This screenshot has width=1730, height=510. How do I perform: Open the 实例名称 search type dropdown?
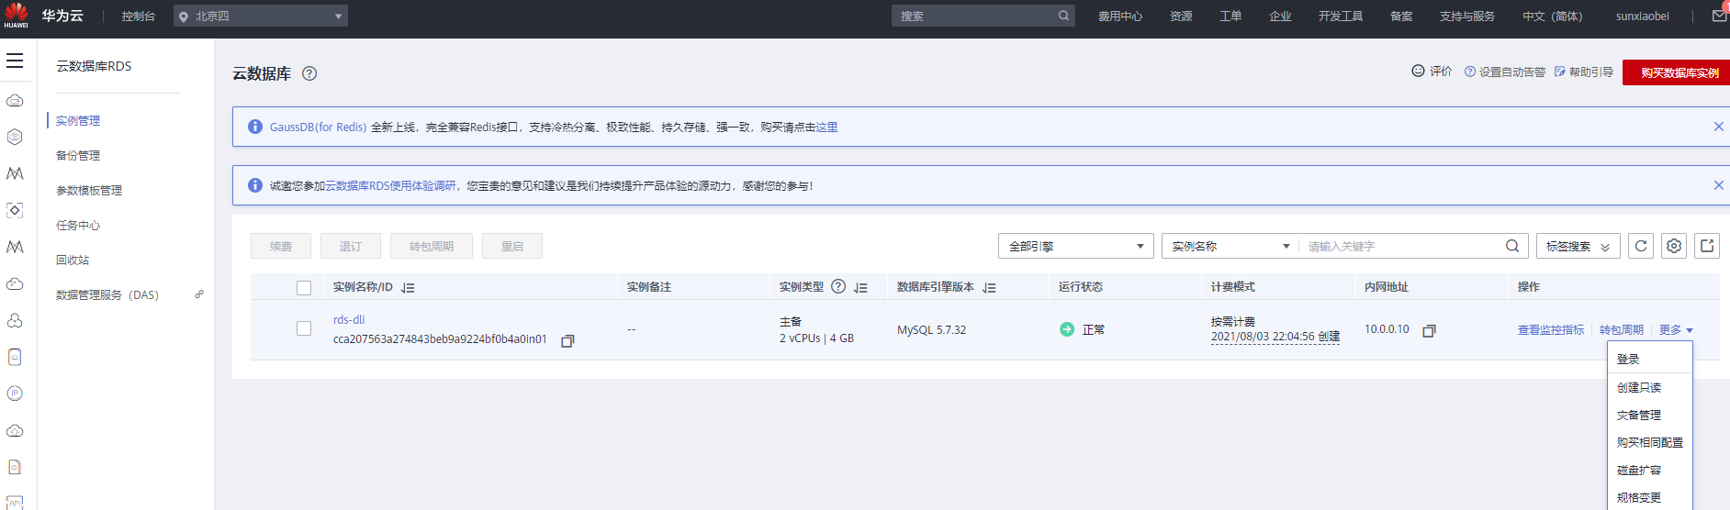pos(1230,246)
